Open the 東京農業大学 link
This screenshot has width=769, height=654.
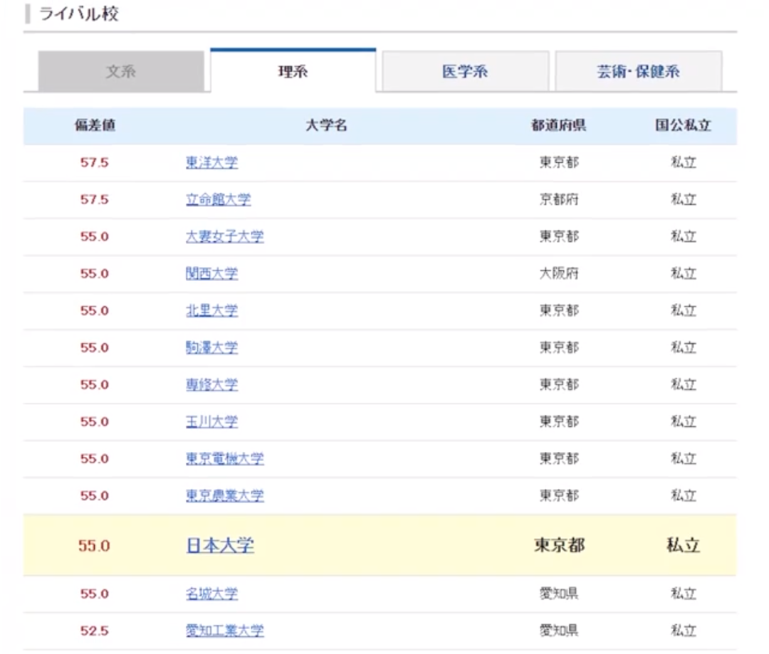click(x=224, y=495)
